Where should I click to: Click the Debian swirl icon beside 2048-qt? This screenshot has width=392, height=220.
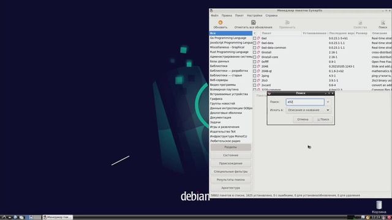[x=258, y=71]
